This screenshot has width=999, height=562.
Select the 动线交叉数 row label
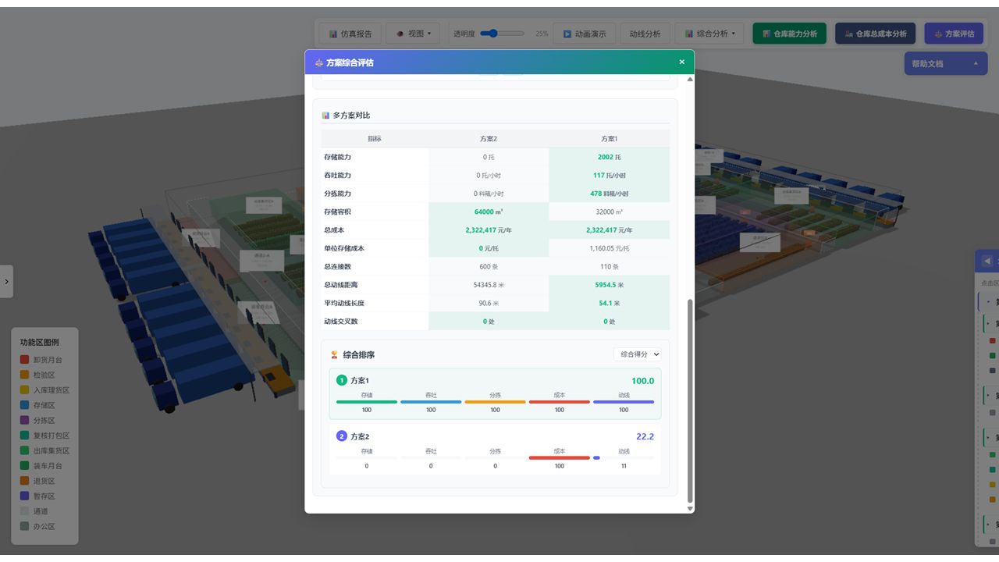coord(341,321)
